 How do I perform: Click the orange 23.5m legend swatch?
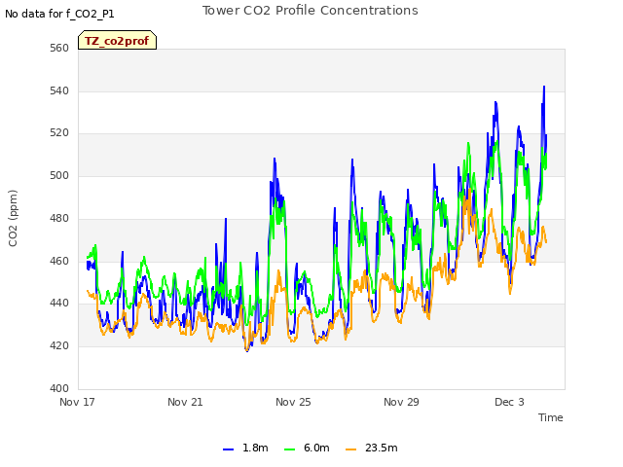pyautogui.click(x=350, y=449)
